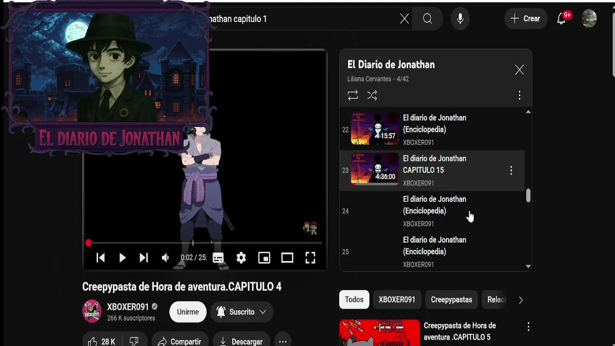Click the video progress bar

[x=205, y=243]
